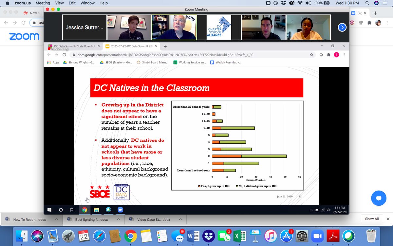Screen dimensions: 393x246
Task: Open the Meeting menu
Action: (43, 3)
